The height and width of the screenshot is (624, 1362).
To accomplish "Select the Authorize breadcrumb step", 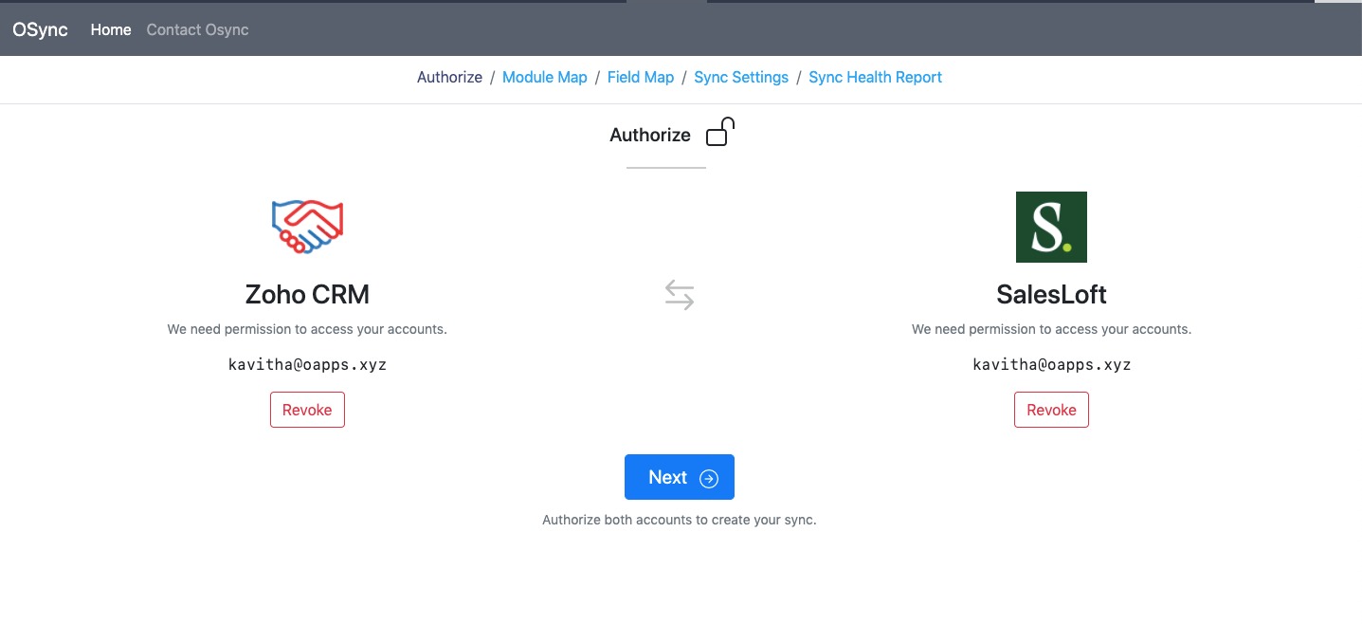I will (x=449, y=77).
